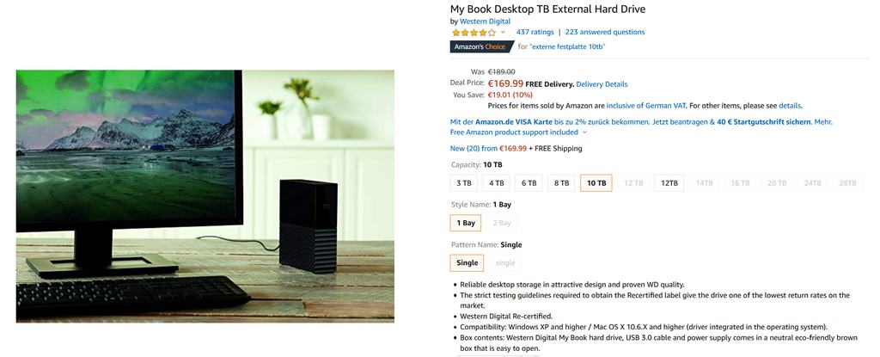Select the 2 Bay style option
Image resolution: width=880 pixels, height=357 pixels.
(502, 223)
